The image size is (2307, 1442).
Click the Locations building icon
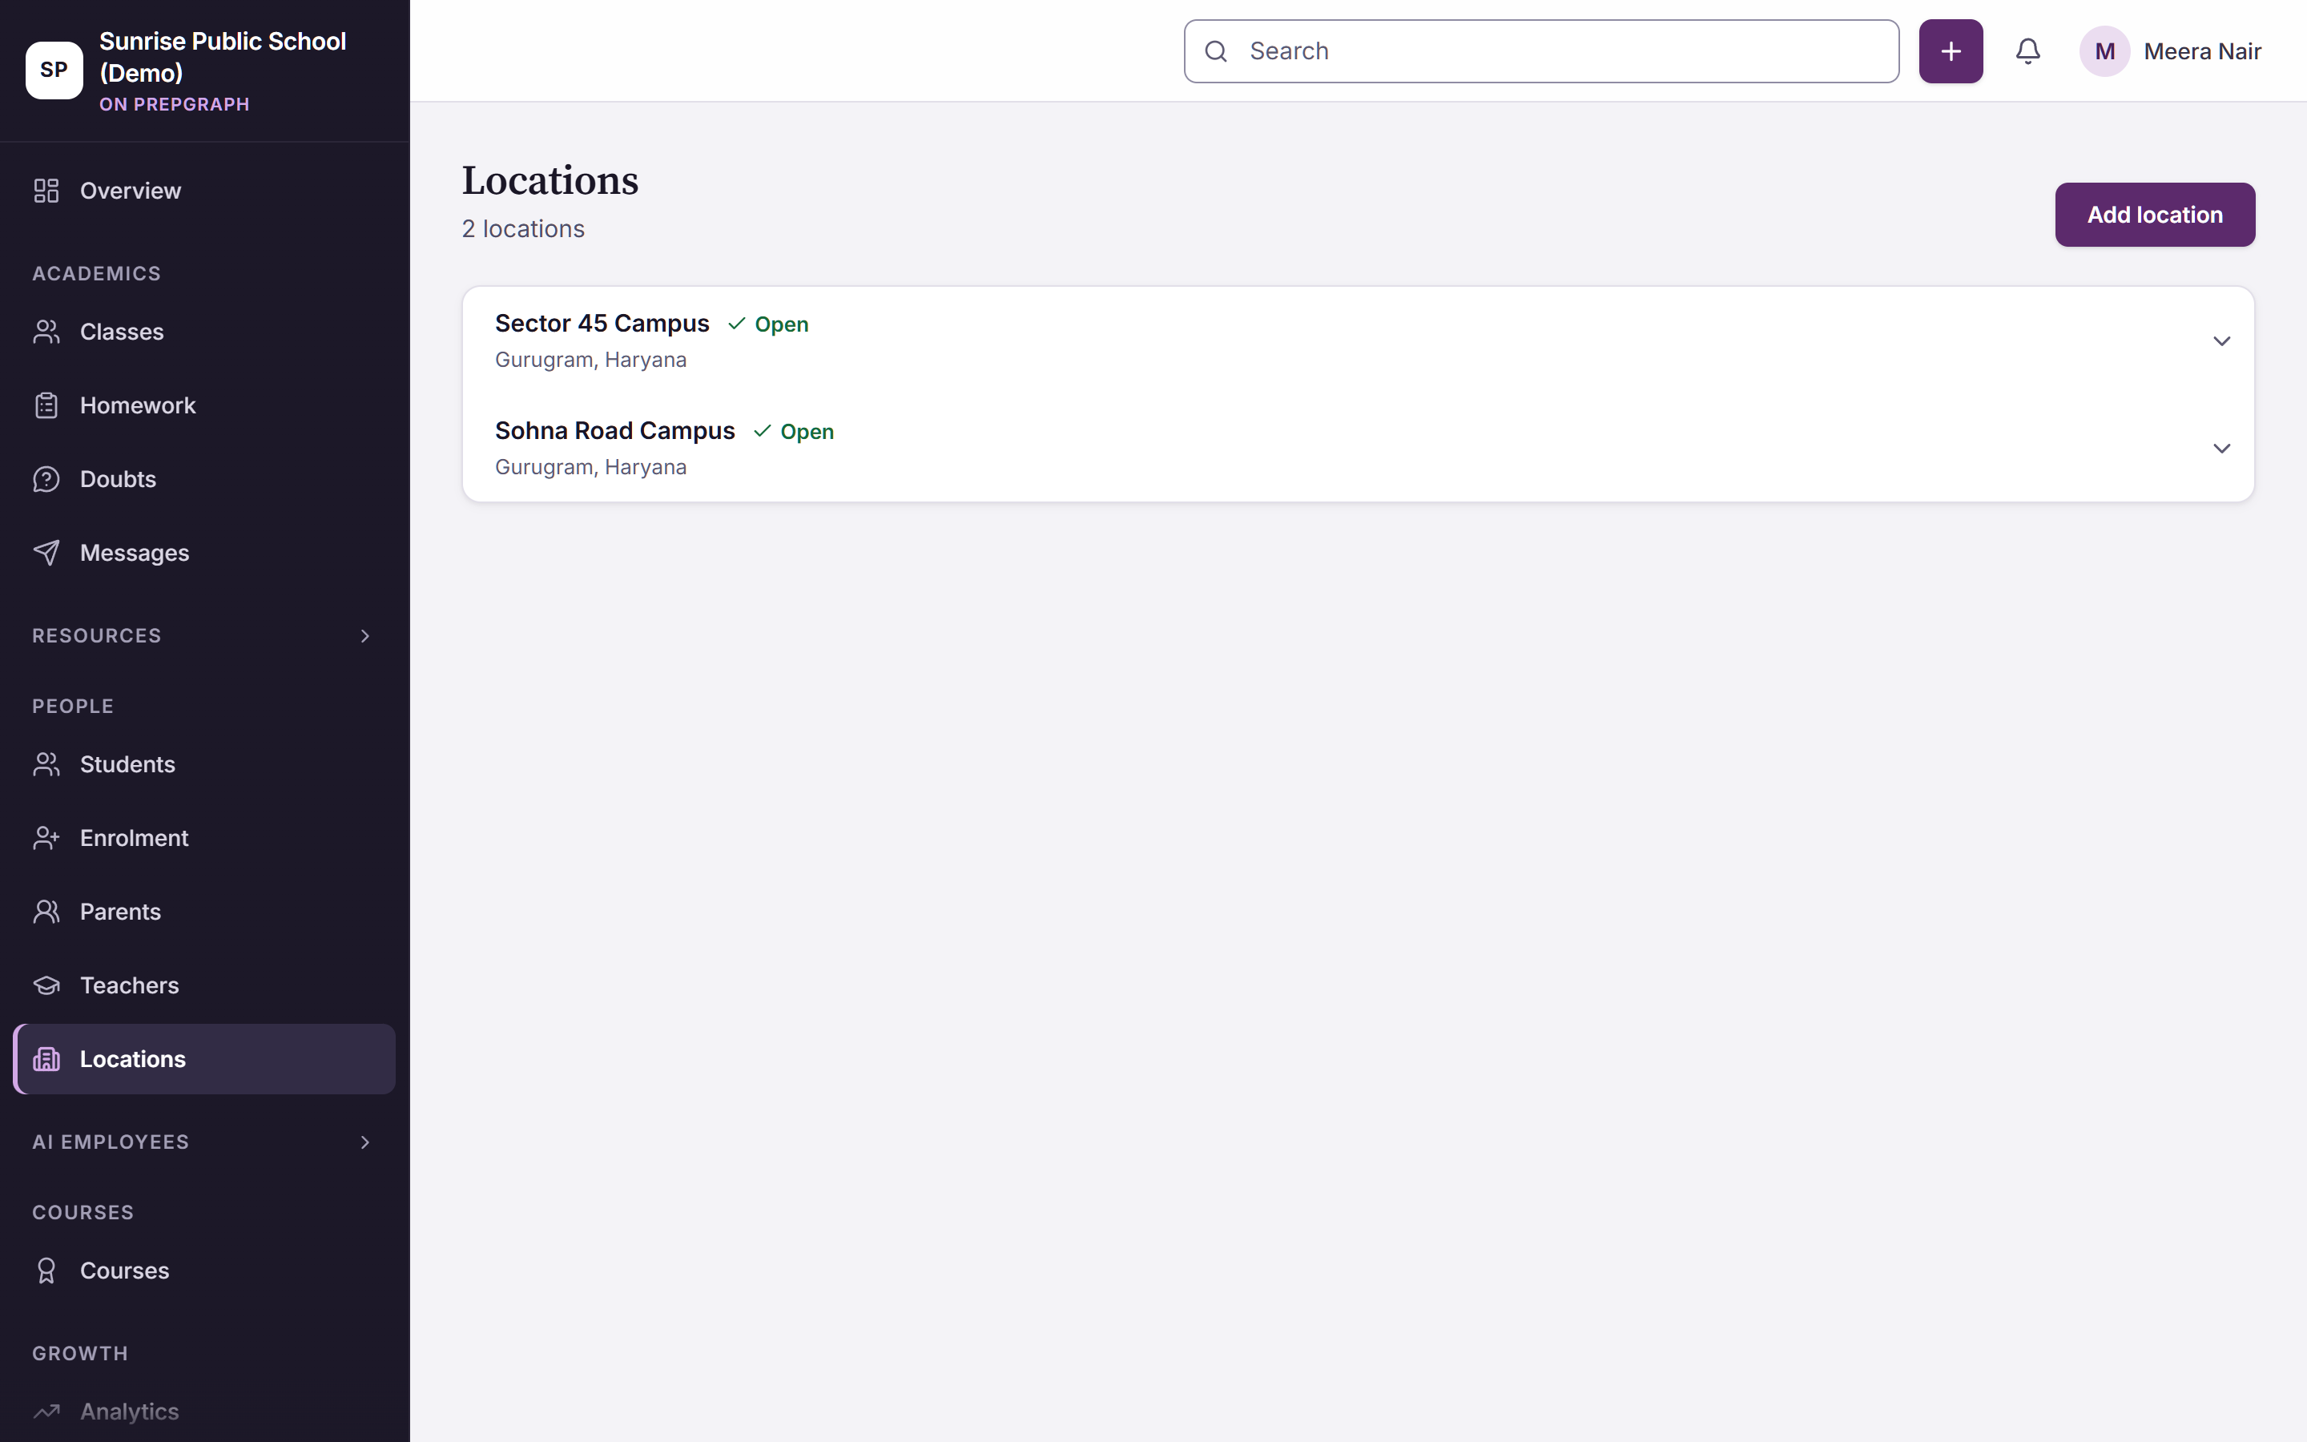46,1058
